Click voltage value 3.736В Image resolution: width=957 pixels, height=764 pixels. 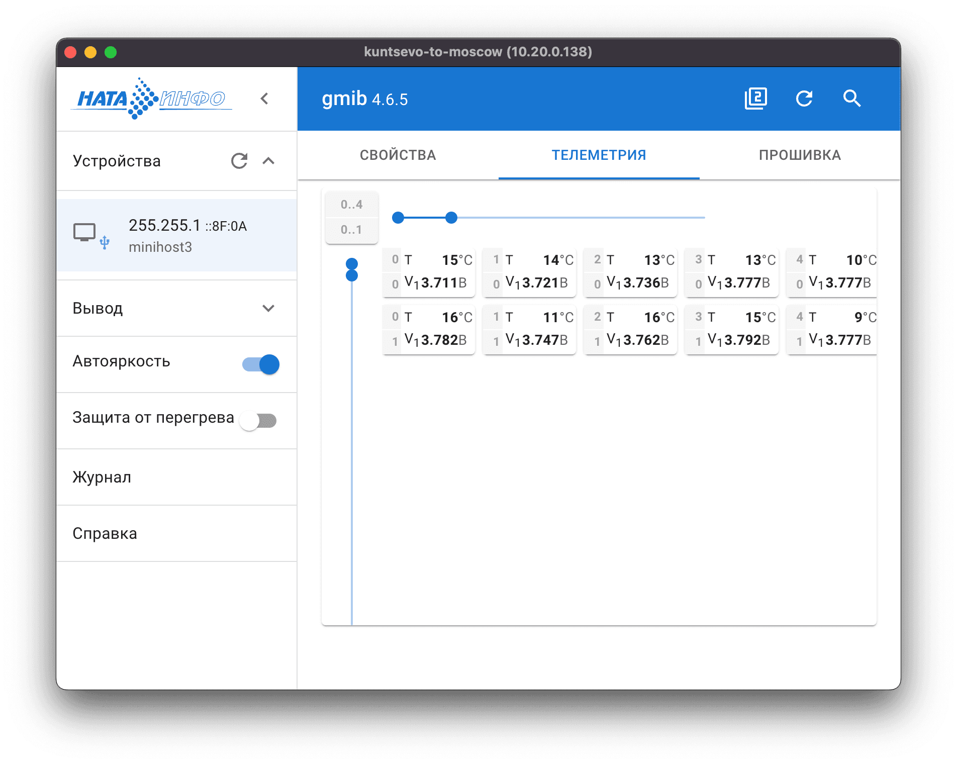click(x=646, y=282)
